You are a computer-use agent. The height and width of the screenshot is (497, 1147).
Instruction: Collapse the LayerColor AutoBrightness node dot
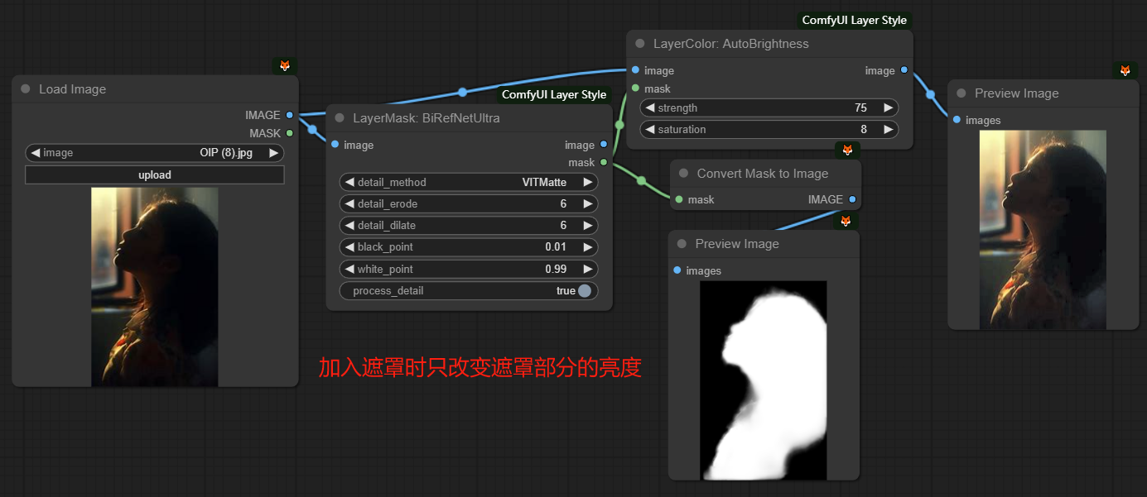click(x=639, y=44)
